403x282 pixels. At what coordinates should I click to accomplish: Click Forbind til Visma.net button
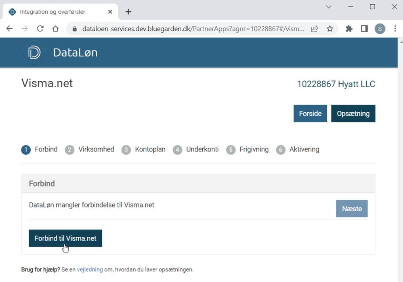65,238
